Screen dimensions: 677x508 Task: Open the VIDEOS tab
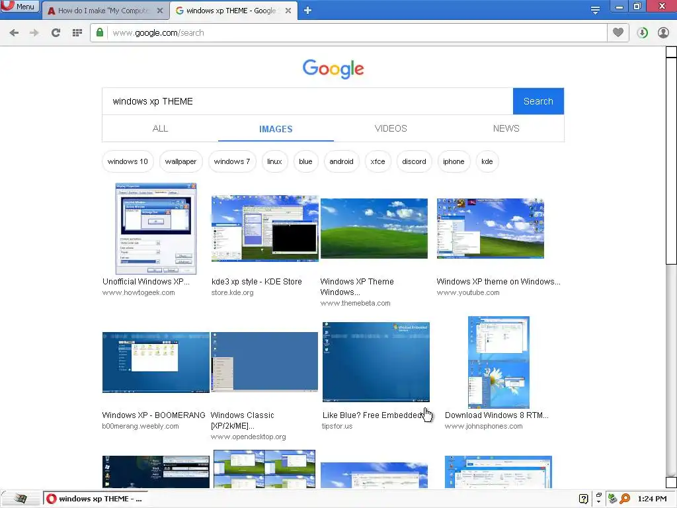[391, 128]
